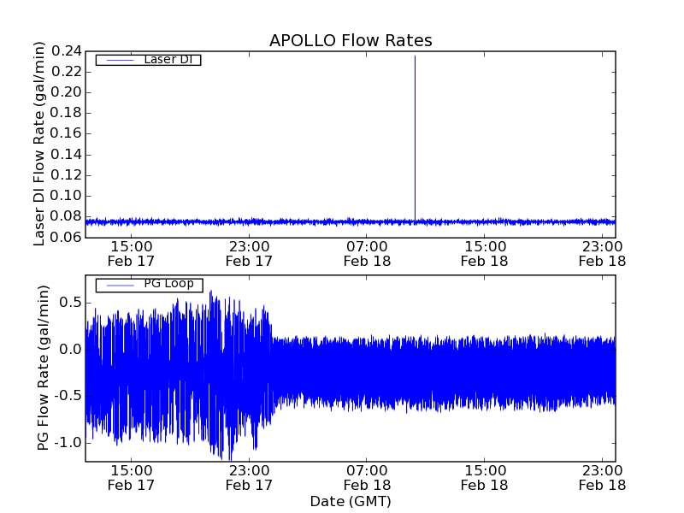Select the "PG Loop" legend label
The width and height of the screenshot is (684, 513).
(168, 284)
